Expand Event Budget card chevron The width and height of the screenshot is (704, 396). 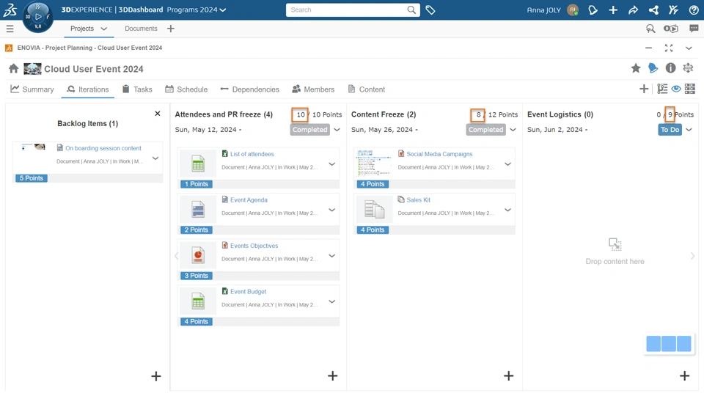click(331, 301)
